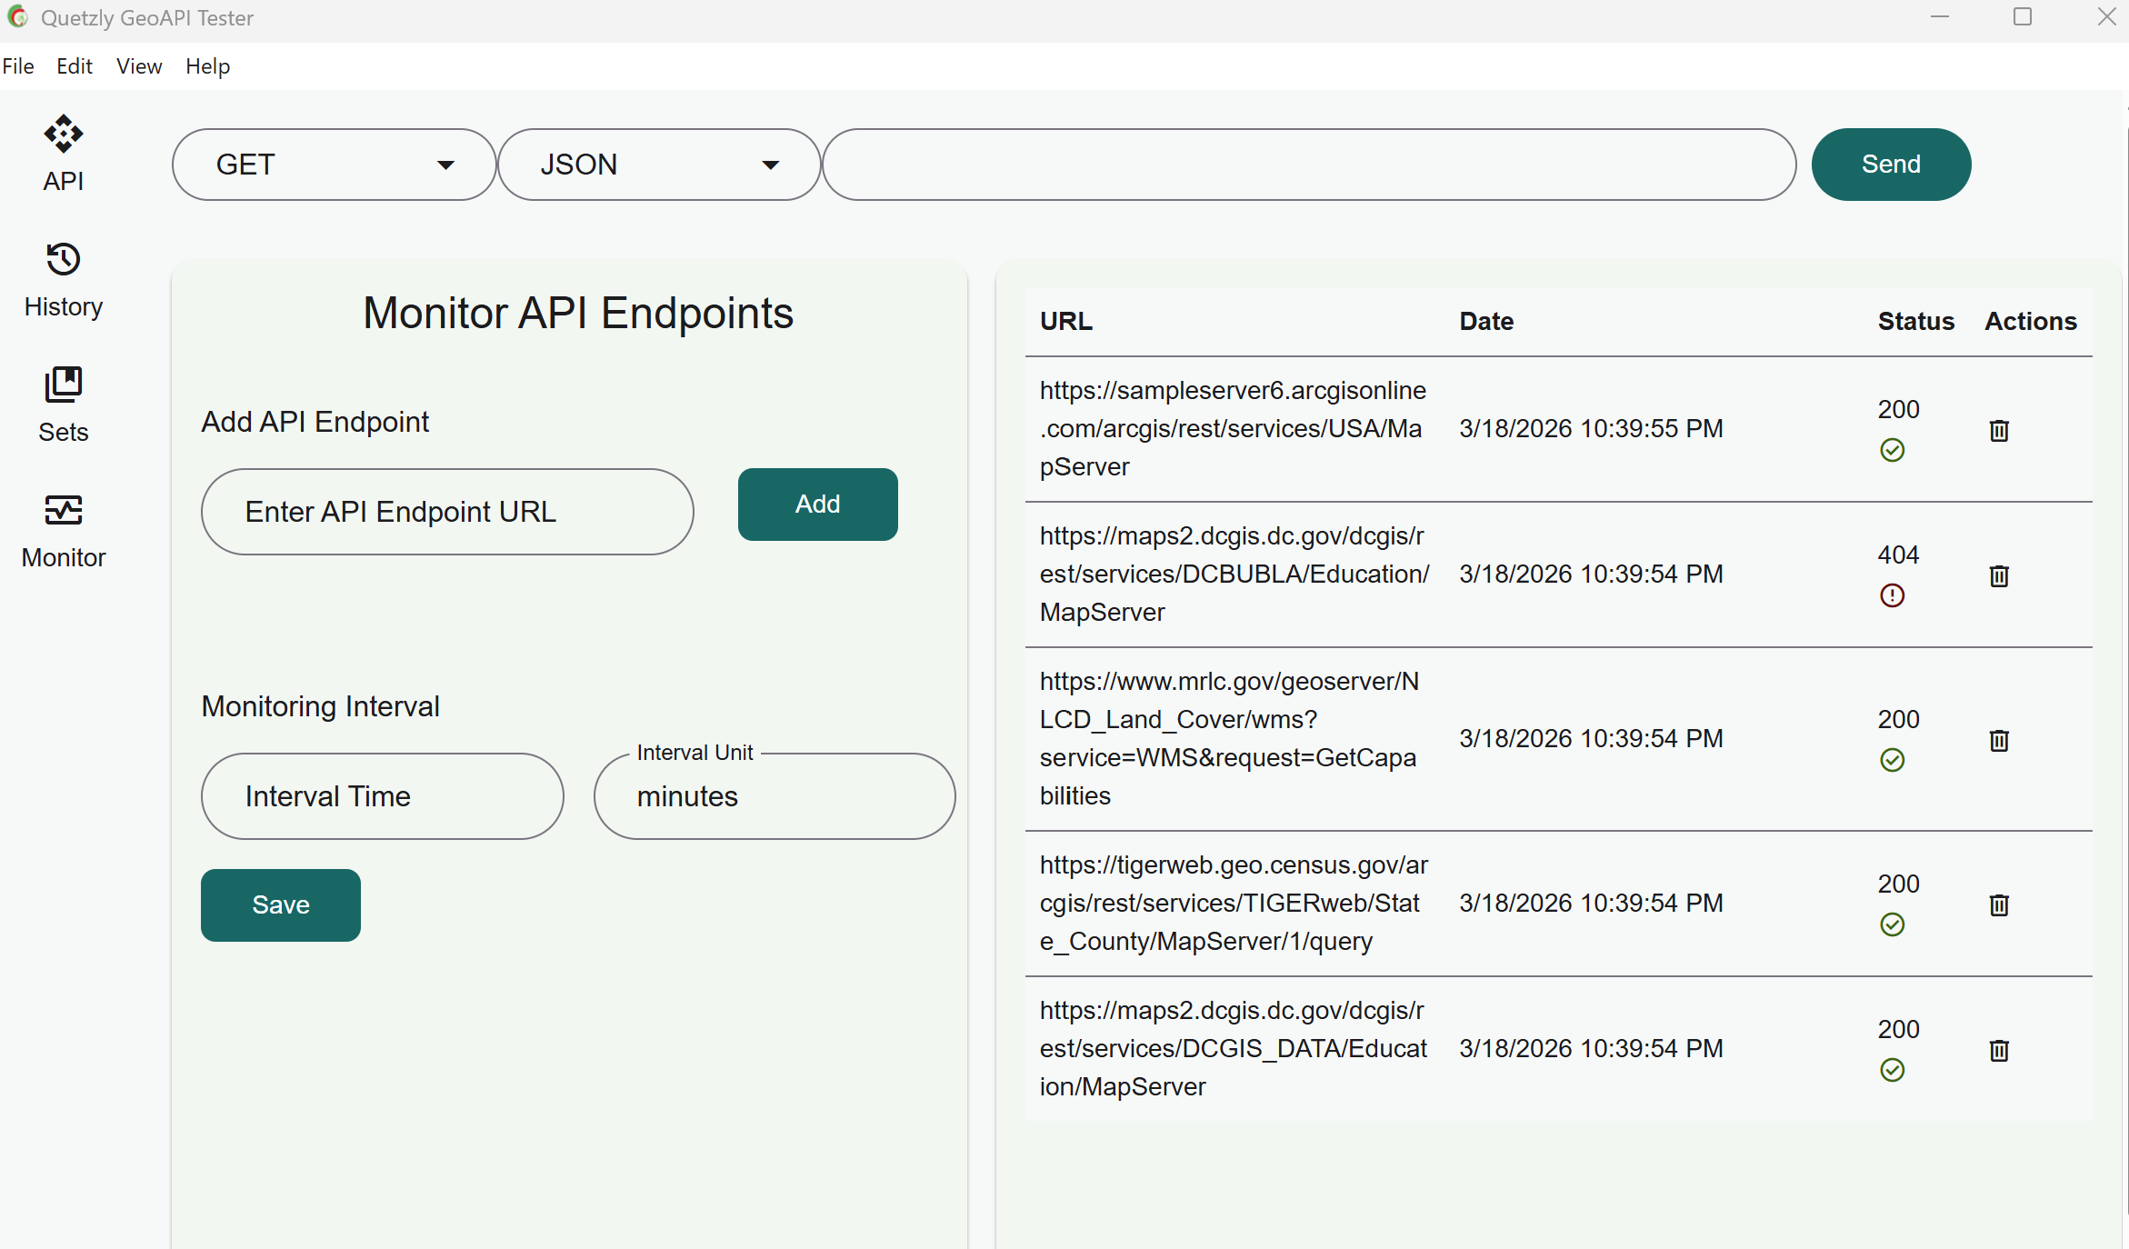This screenshot has width=2129, height=1249.
Task: Click the green success check on the NLCD row
Action: tap(1893, 761)
